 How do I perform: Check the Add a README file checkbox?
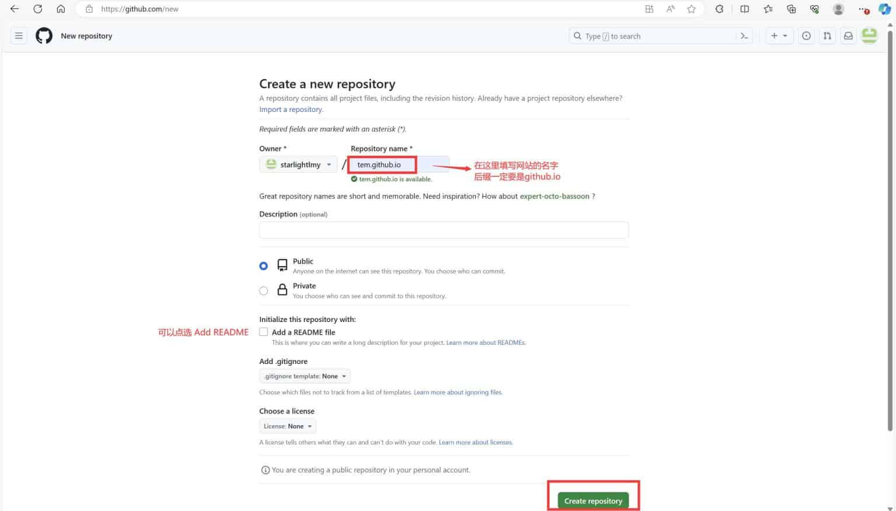[x=264, y=332]
